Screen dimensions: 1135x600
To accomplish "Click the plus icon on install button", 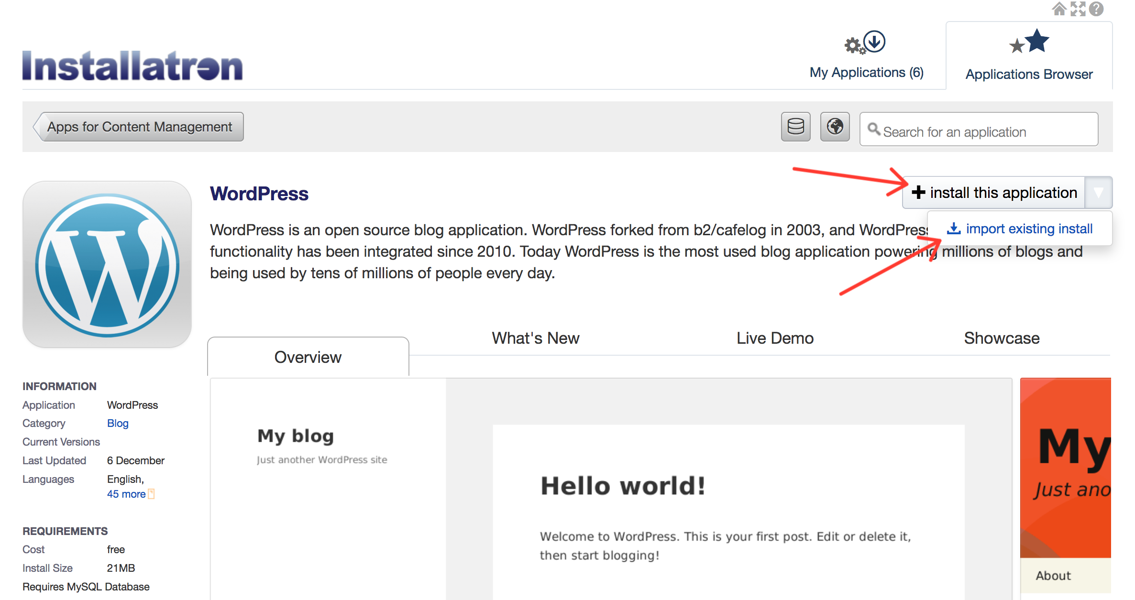I will tap(918, 192).
